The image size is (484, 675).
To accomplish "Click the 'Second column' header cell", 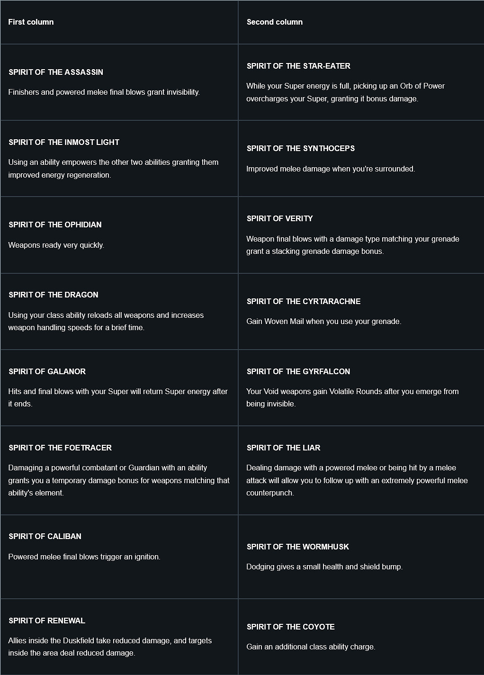I will (275, 22).
